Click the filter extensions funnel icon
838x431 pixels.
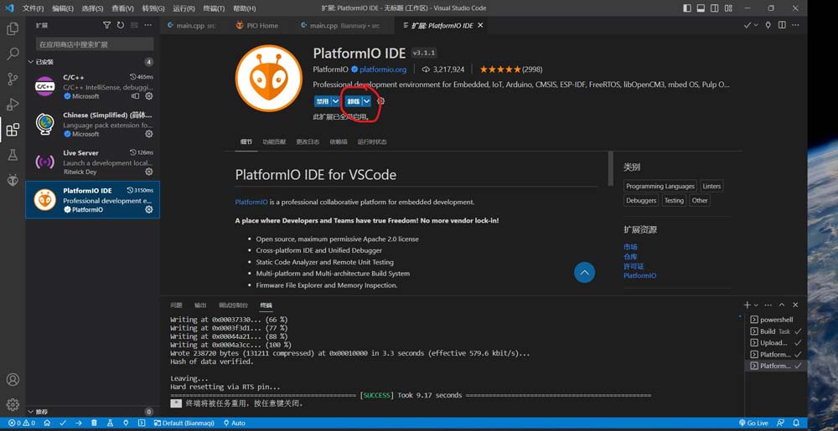coord(106,26)
